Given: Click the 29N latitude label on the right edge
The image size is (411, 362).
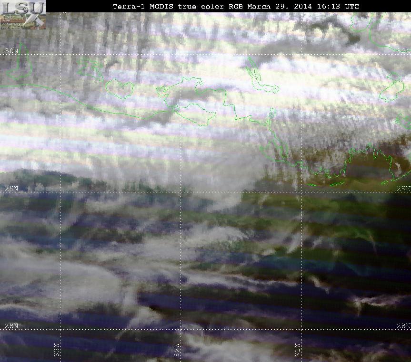Looking at the screenshot, I should [404, 188].
